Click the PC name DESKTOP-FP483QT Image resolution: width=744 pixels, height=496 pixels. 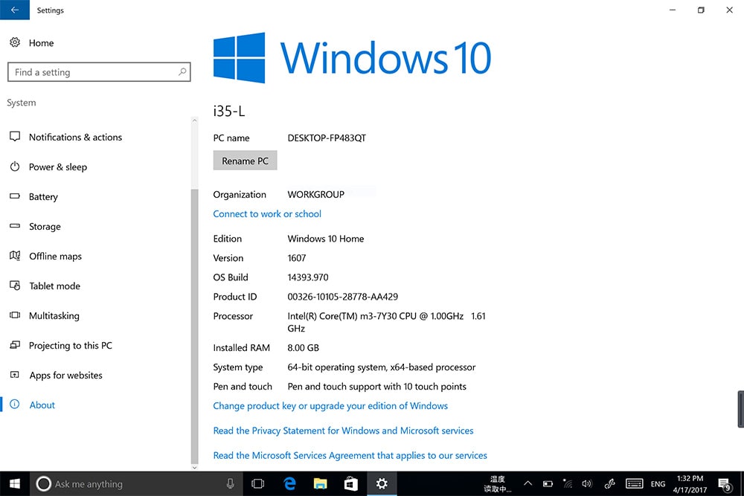coord(327,138)
